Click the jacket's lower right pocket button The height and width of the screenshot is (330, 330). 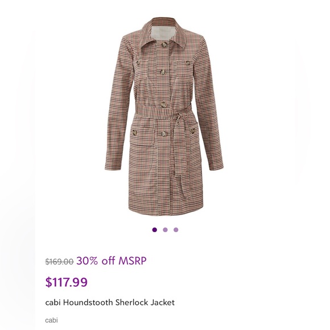[192, 131]
